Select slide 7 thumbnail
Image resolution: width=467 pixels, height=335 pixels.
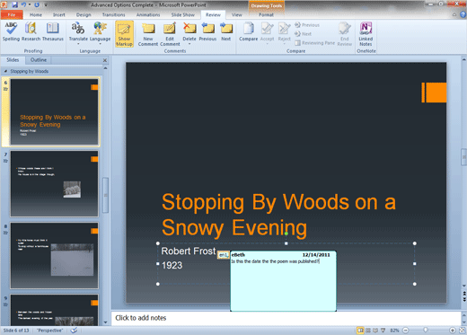pyautogui.click(x=54, y=183)
